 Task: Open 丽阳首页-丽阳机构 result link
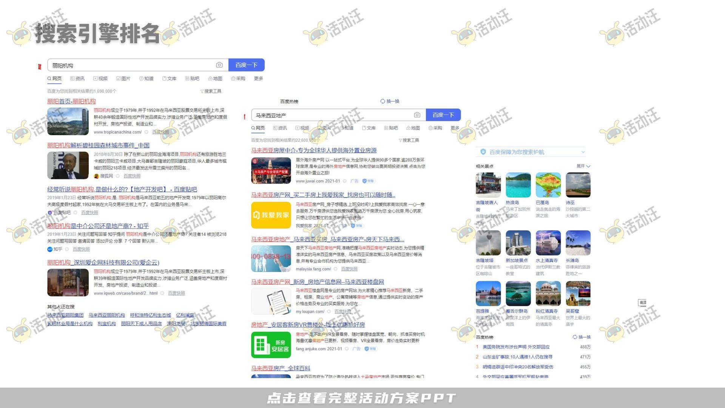click(71, 101)
